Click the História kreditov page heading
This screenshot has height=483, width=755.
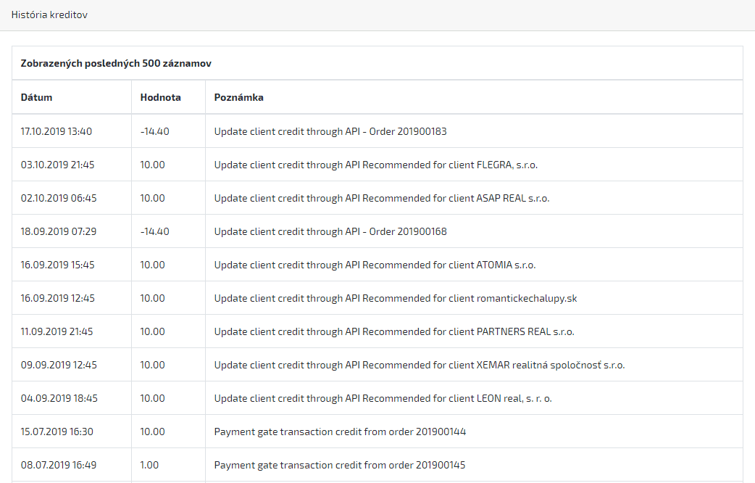pyautogui.click(x=49, y=15)
